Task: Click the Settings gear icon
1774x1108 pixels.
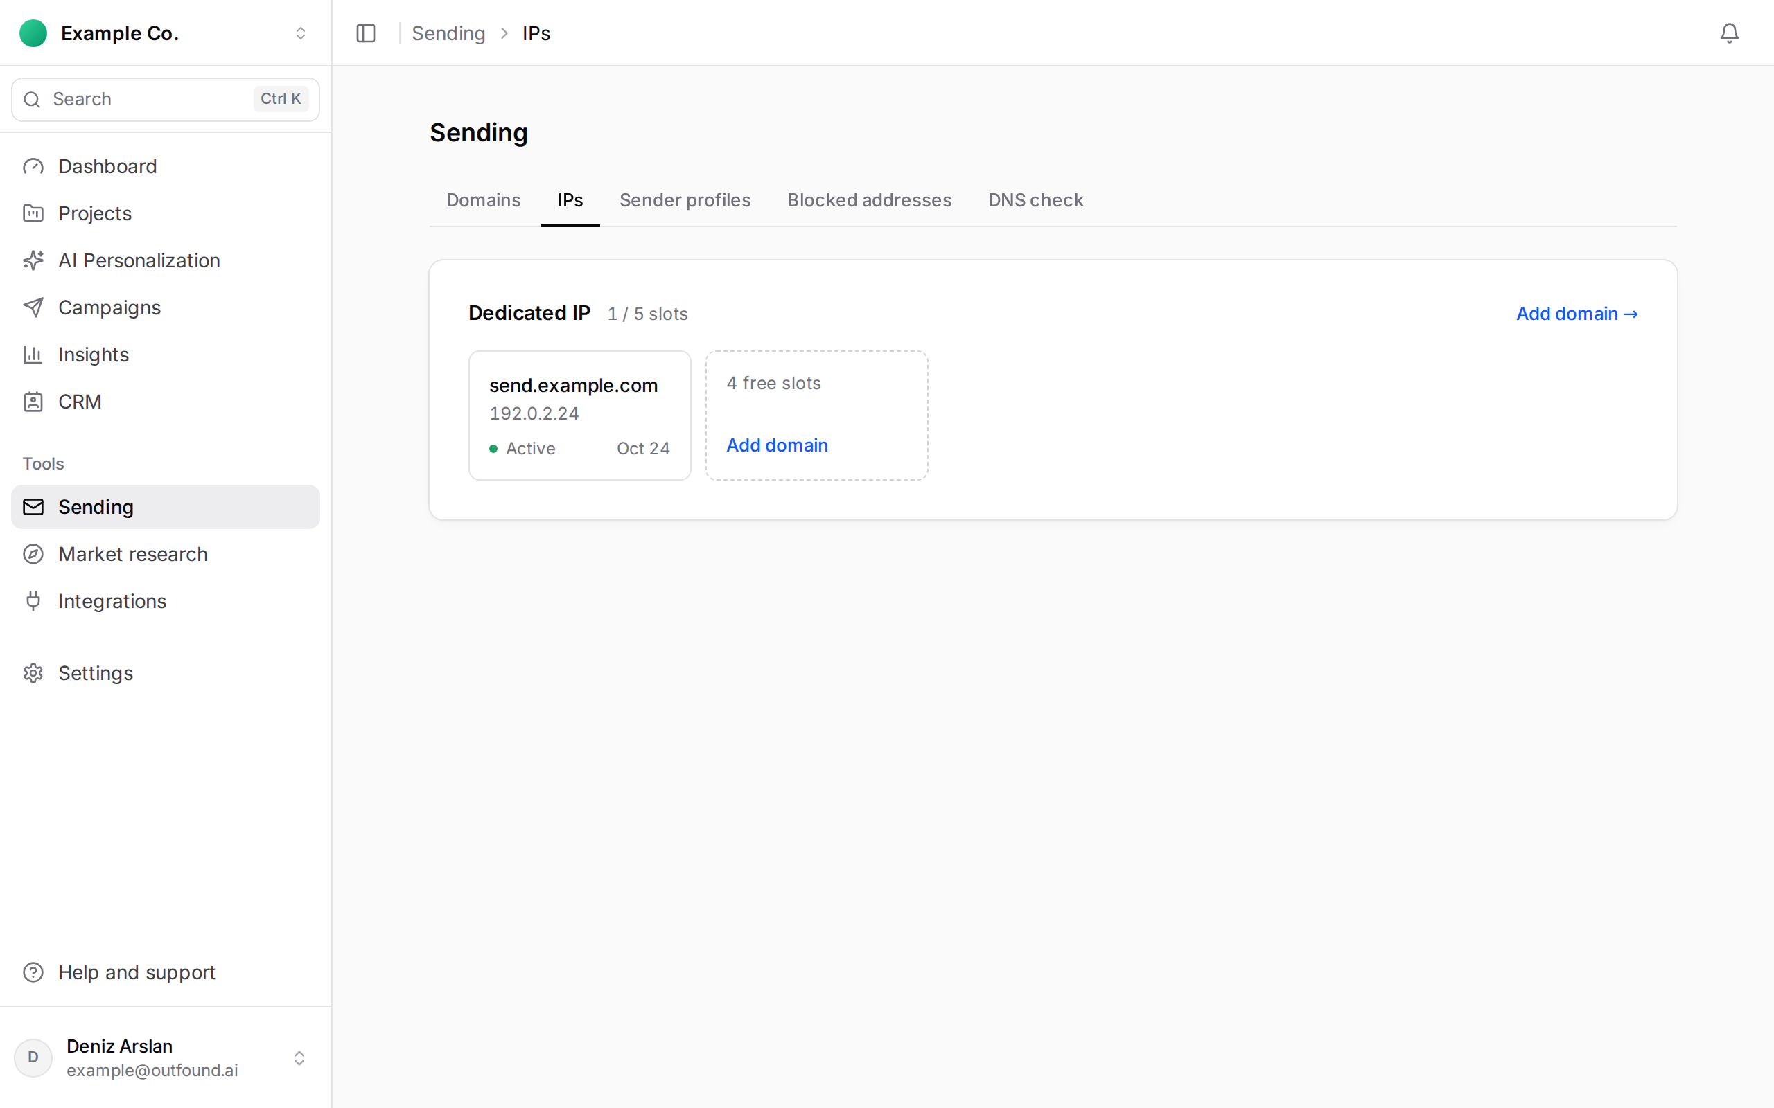Action: 33,672
